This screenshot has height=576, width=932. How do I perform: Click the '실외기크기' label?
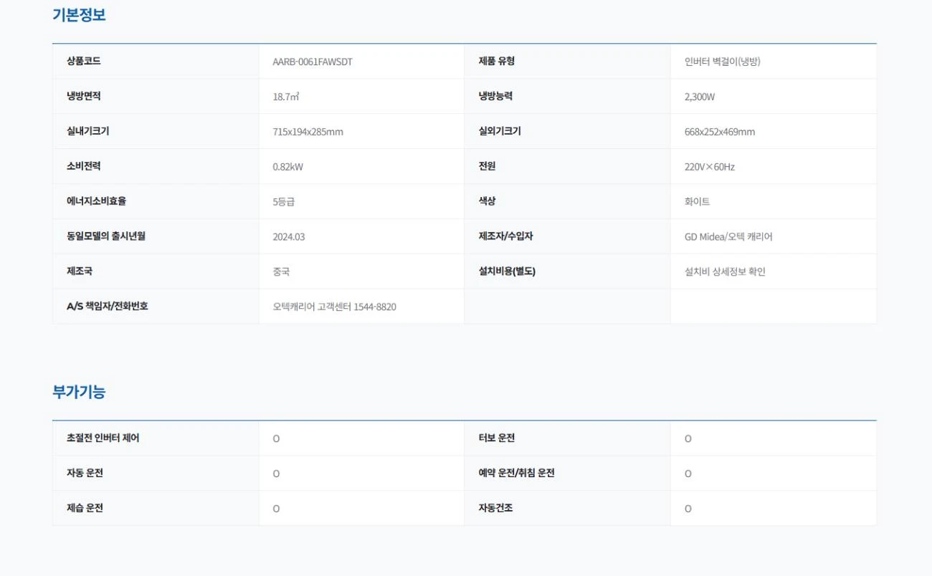pyautogui.click(x=500, y=131)
